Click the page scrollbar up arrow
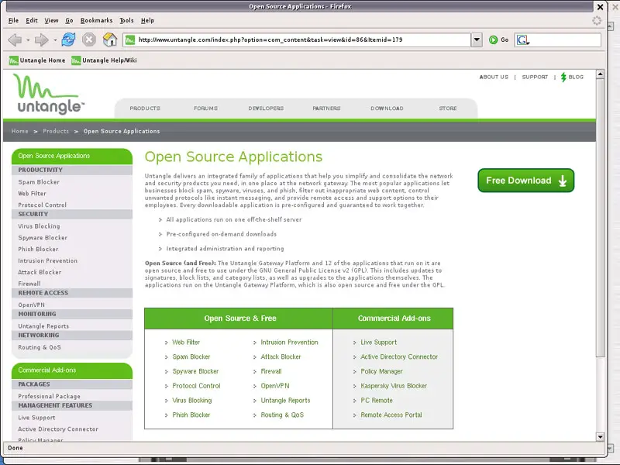 (600, 74)
